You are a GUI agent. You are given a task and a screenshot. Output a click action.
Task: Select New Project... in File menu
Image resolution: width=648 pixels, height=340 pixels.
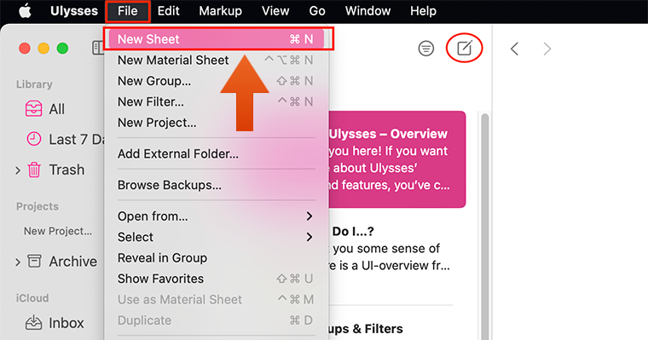point(217,123)
